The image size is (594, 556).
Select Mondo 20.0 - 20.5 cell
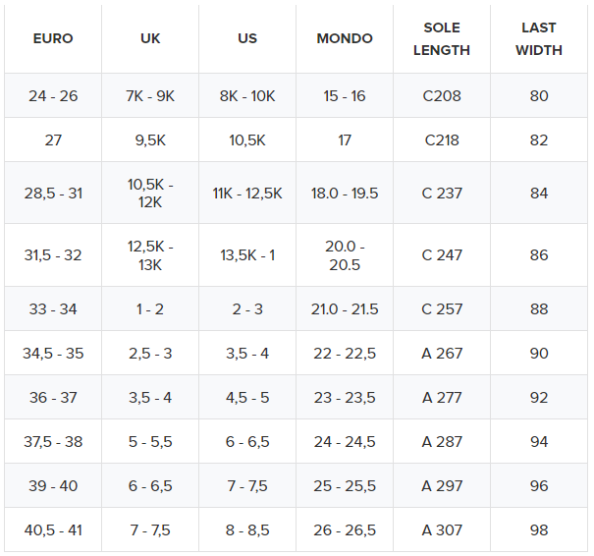point(345,255)
